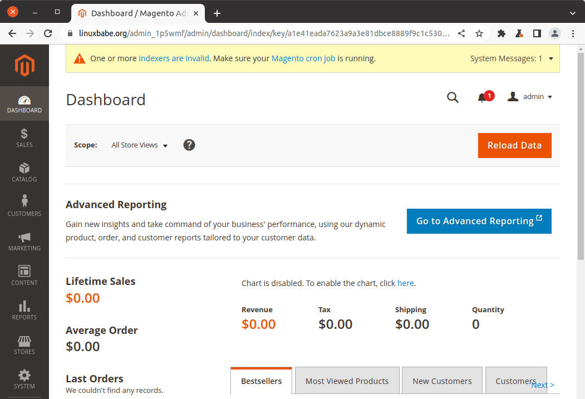The width and height of the screenshot is (585, 399).
Task: Open the Sales menu in sidebar
Action: tap(24, 137)
